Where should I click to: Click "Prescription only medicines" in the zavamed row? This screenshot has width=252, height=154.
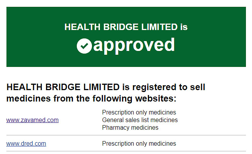pos(139,113)
